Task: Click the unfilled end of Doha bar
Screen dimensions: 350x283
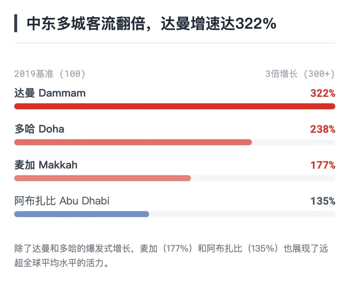Action: [x=294, y=142]
